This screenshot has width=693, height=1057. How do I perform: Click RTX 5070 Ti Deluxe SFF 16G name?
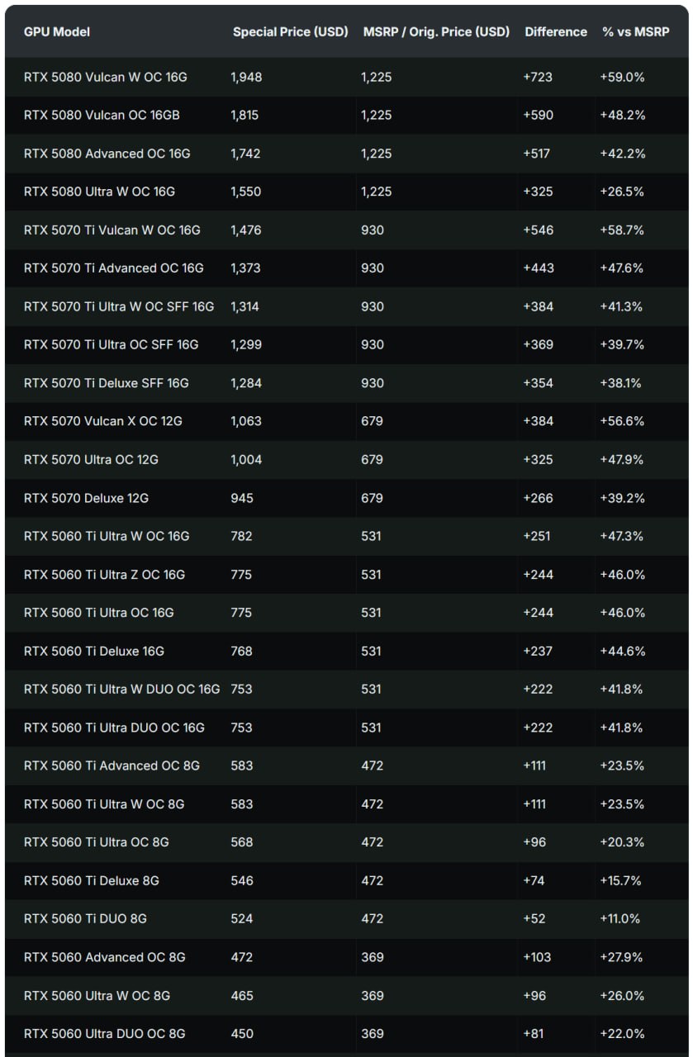[x=107, y=383]
